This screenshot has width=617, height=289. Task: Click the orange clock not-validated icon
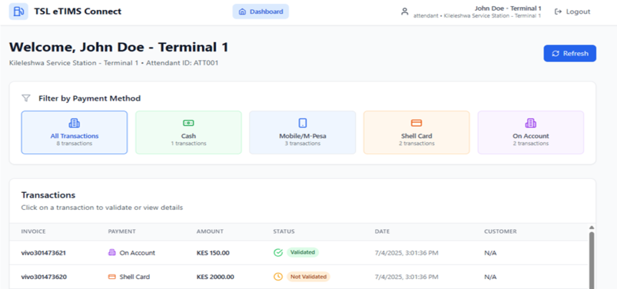[278, 276]
